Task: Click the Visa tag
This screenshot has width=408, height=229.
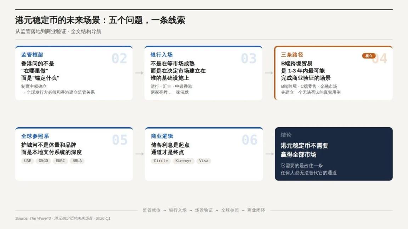Action: coord(204,161)
